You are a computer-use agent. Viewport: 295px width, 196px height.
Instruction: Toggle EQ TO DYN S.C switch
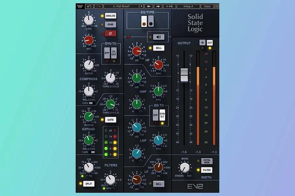(x=162, y=115)
